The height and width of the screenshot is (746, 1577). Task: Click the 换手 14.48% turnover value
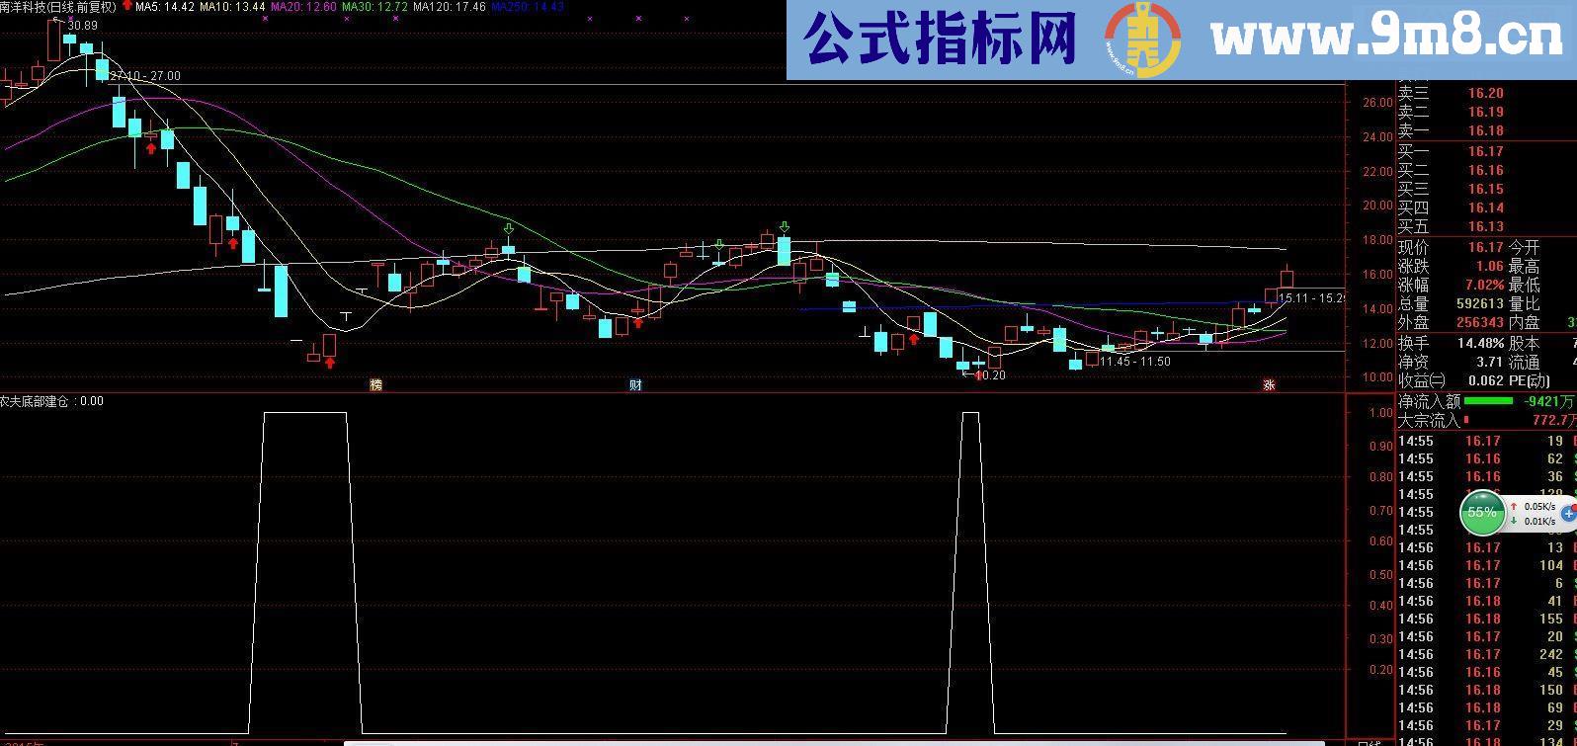(1480, 344)
